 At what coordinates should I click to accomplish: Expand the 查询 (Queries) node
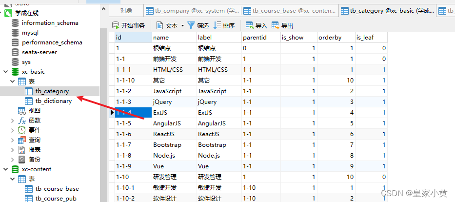[13, 140]
